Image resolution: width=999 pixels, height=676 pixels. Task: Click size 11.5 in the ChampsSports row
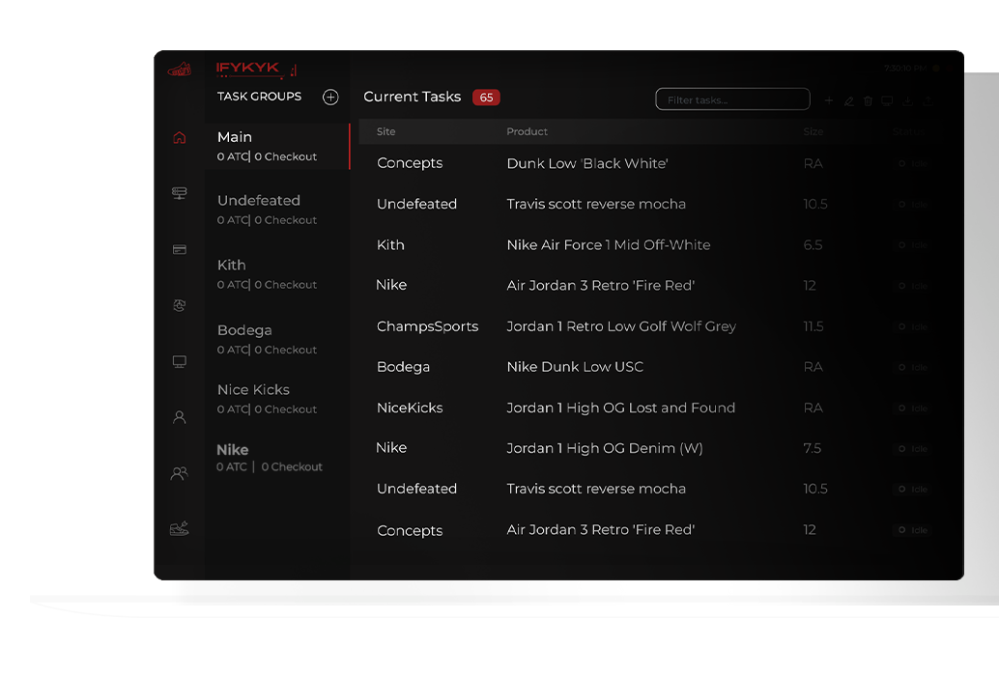tap(813, 326)
